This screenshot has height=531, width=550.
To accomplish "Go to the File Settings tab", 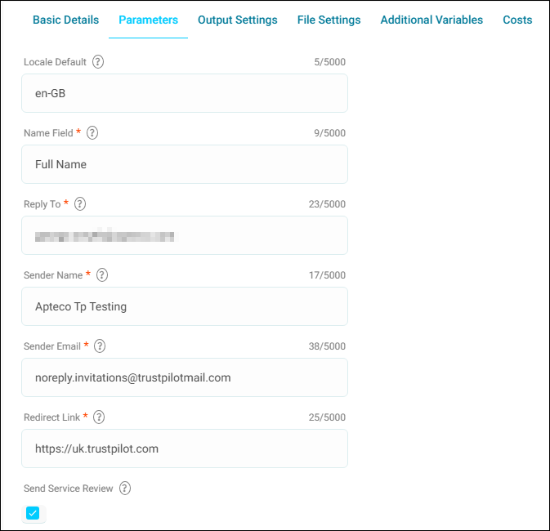I will pyautogui.click(x=329, y=20).
